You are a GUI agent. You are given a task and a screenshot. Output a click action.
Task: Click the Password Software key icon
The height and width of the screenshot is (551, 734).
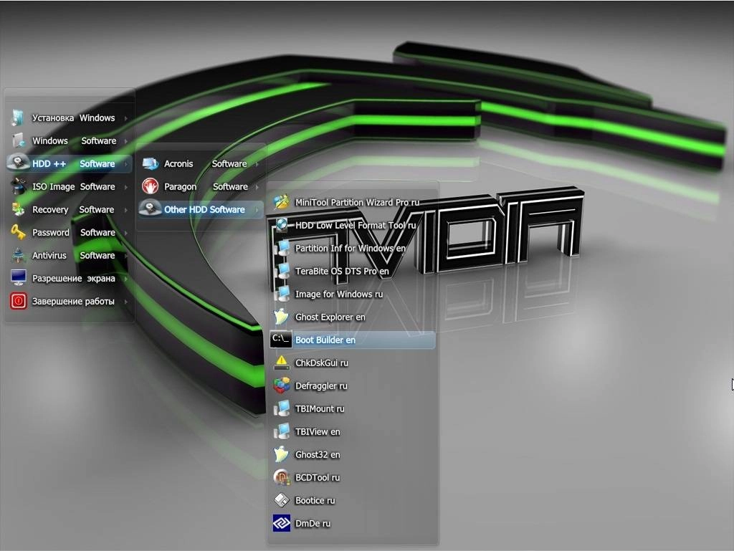tap(18, 232)
